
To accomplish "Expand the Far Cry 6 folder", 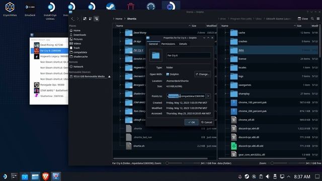I will point(120,50).
